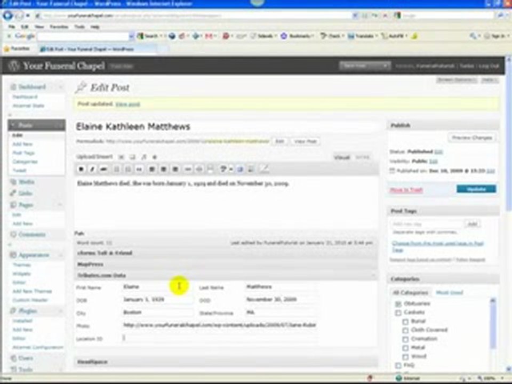The height and width of the screenshot is (384, 512).
Task: Switch to the HTML editor tab
Action: [363, 157]
